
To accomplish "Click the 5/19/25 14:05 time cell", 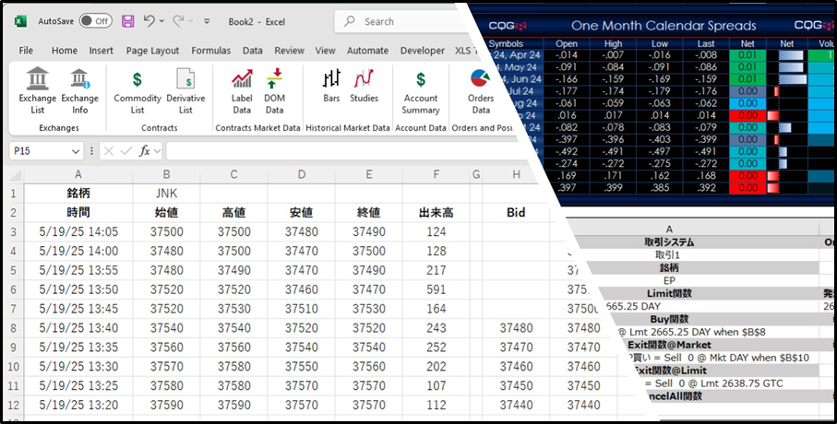I will pos(78,232).
